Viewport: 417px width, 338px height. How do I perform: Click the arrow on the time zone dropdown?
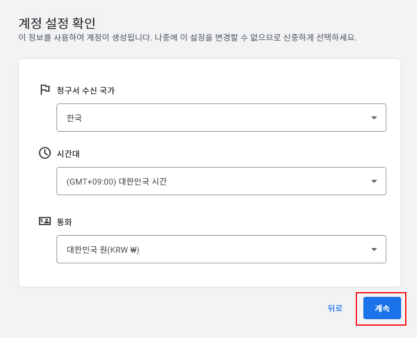click(374, 181)
